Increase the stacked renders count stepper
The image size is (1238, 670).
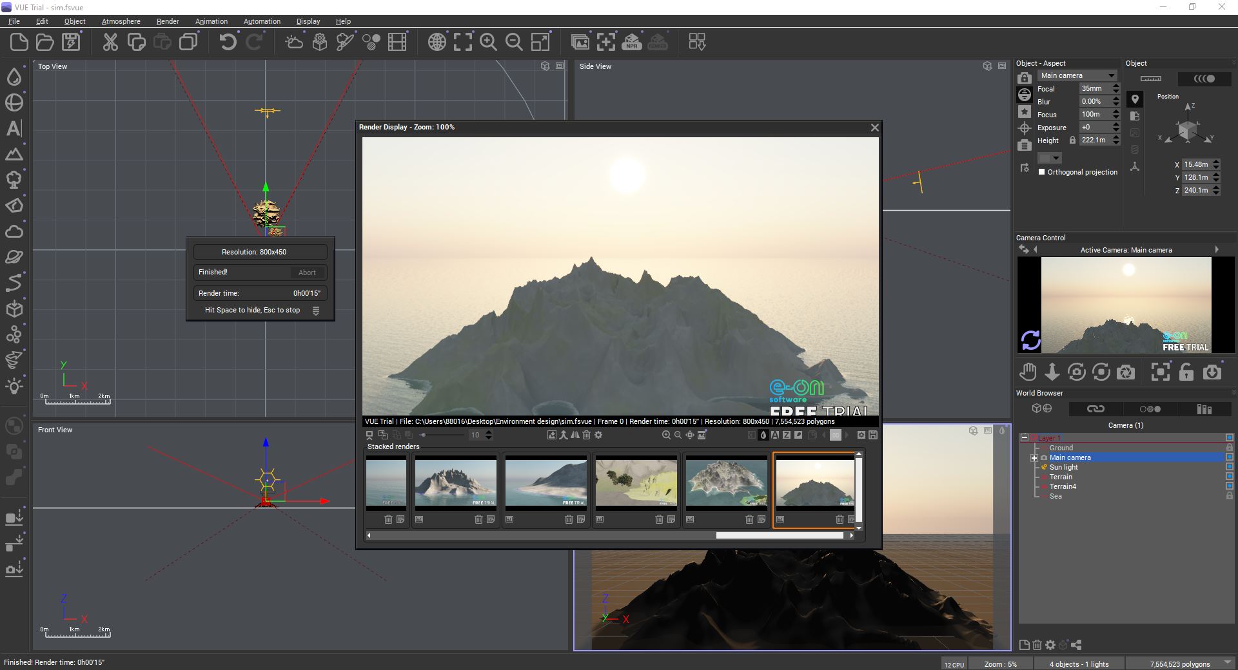pos(488,432)
